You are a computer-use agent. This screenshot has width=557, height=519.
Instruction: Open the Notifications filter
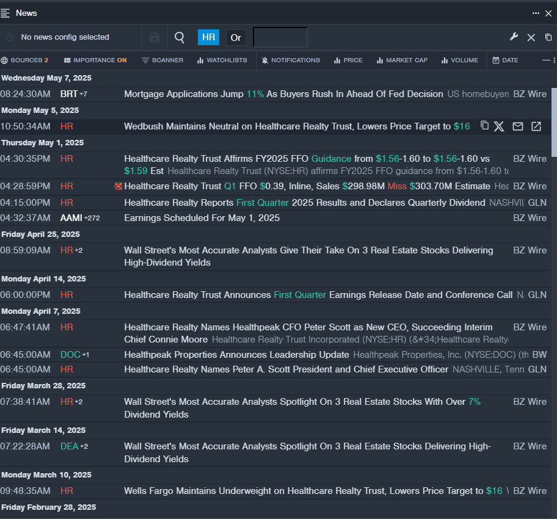coord(291,60)
